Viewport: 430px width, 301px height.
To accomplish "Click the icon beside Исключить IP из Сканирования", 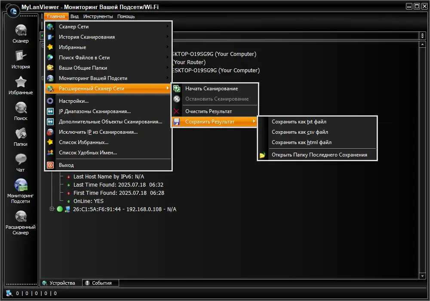I will pyautogui.click(x=50, y=132).
